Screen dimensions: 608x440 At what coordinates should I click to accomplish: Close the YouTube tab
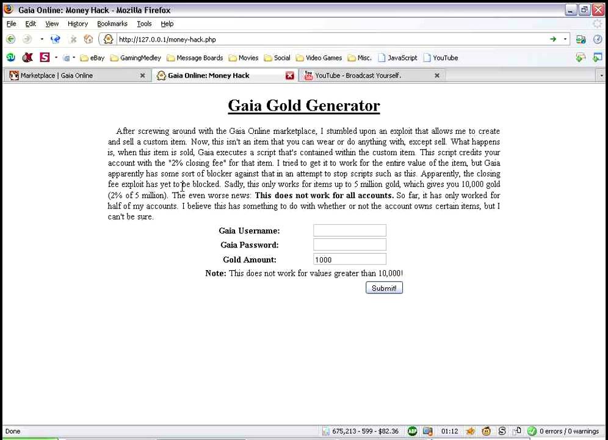tap(437, 75)
